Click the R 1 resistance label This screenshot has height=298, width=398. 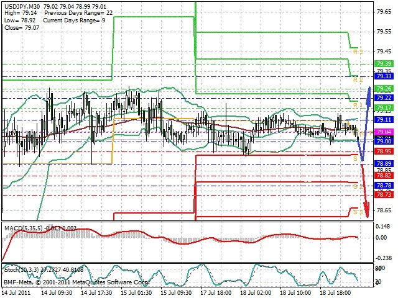(358, 105)
